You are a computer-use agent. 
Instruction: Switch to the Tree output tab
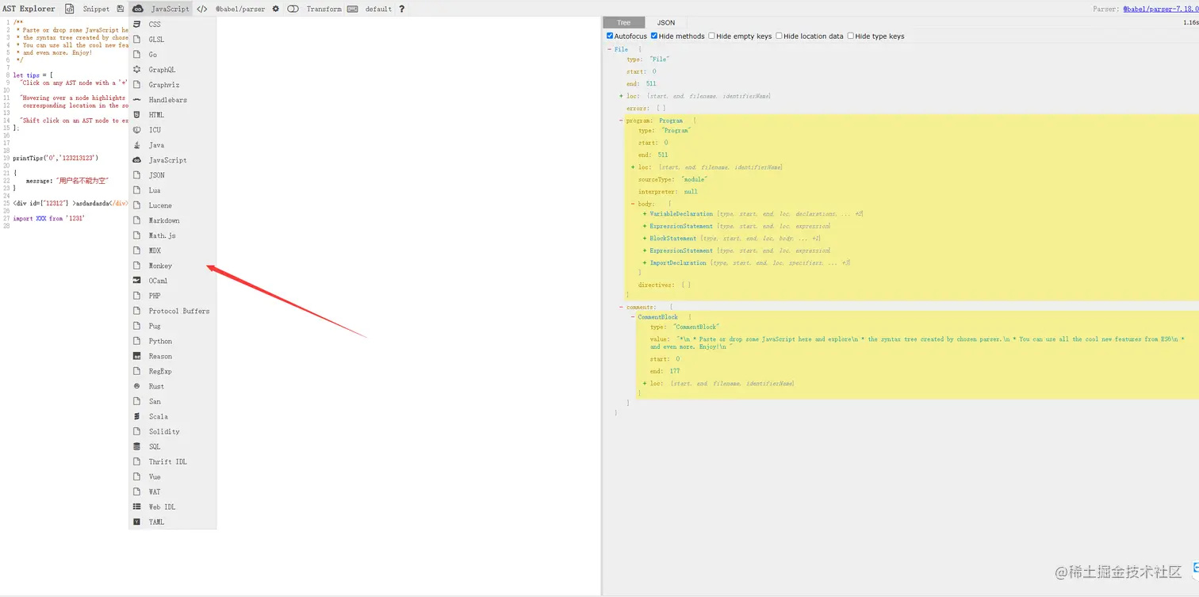point(624,22)
